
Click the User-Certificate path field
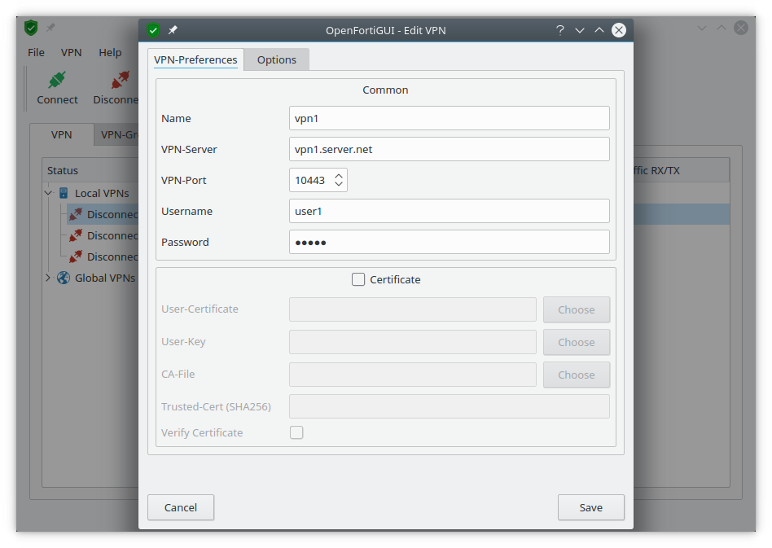point(413,309)
